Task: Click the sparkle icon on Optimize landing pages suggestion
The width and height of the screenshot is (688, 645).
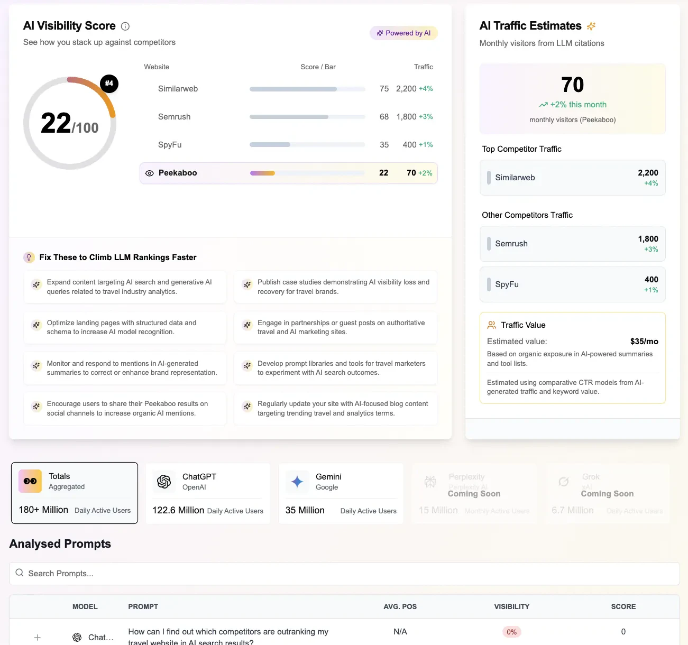Action: tap(36, 325)
